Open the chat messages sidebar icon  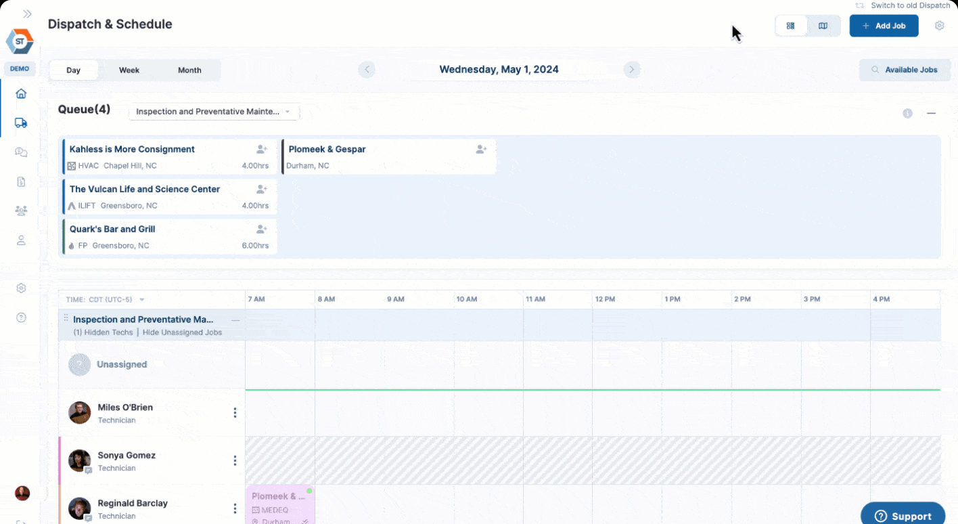pyautogui.click(x=21, y=152)
